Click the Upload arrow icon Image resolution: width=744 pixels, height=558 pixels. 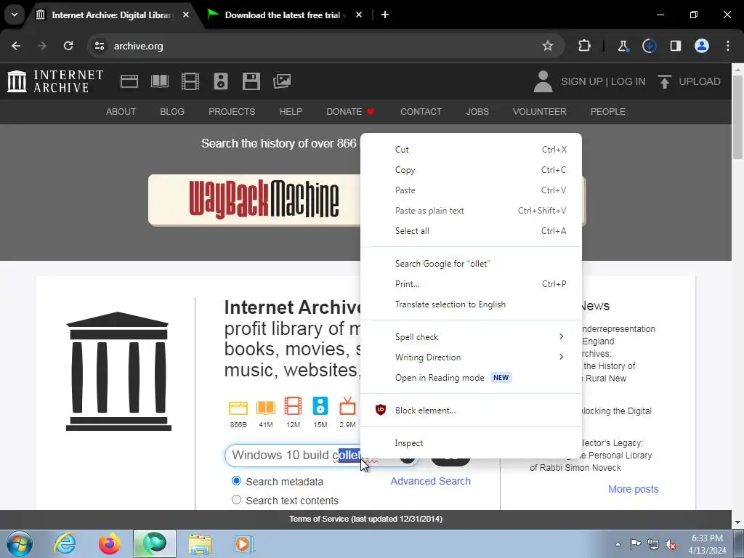664,81
